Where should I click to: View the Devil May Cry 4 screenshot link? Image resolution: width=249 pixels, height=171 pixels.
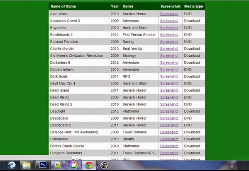click(x=169, y=84)
